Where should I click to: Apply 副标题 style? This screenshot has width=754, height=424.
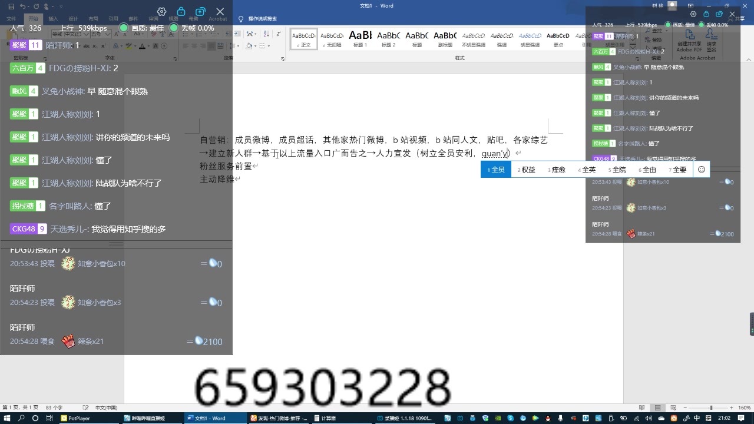(x=445, y=39)
